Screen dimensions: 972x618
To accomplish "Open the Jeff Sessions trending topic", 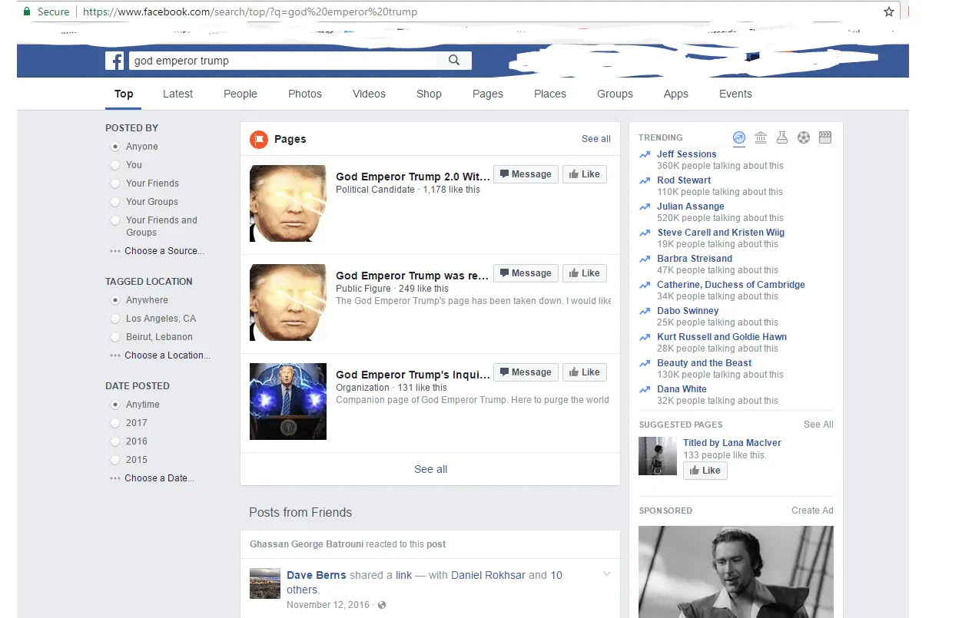I will click(686, 154).
